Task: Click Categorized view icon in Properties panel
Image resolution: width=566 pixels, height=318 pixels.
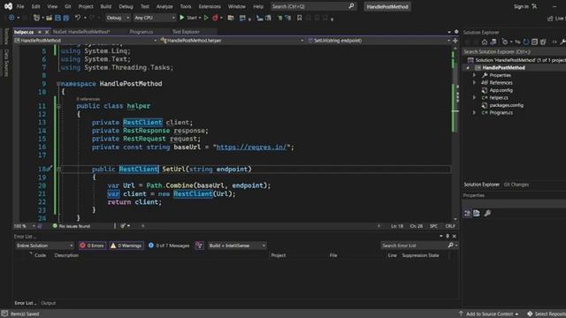Action: click(468, 213)
